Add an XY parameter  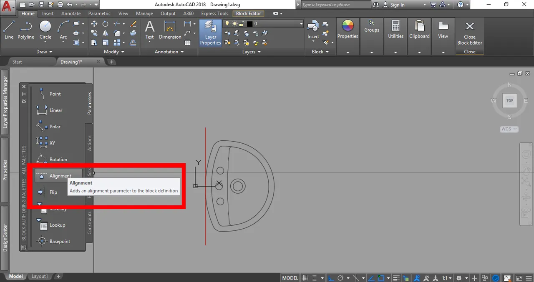(46, 143)
